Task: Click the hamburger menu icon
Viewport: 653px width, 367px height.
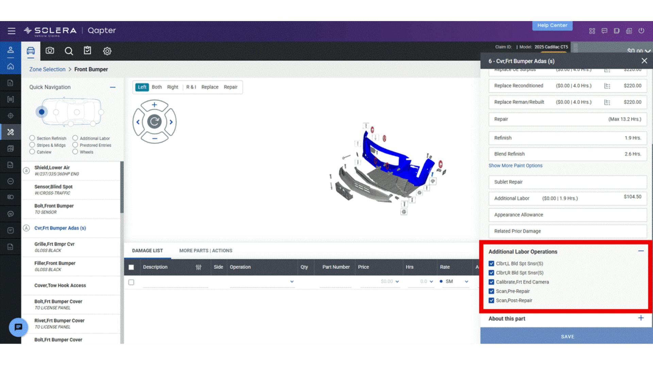Action: [12, 31]
